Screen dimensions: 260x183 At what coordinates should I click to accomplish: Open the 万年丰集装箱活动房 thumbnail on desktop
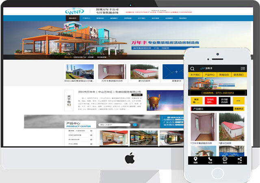[x=112, y=72]
